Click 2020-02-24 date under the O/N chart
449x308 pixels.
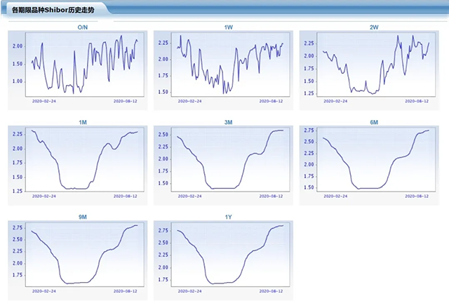pyautogui.click(x=46, y=101)
